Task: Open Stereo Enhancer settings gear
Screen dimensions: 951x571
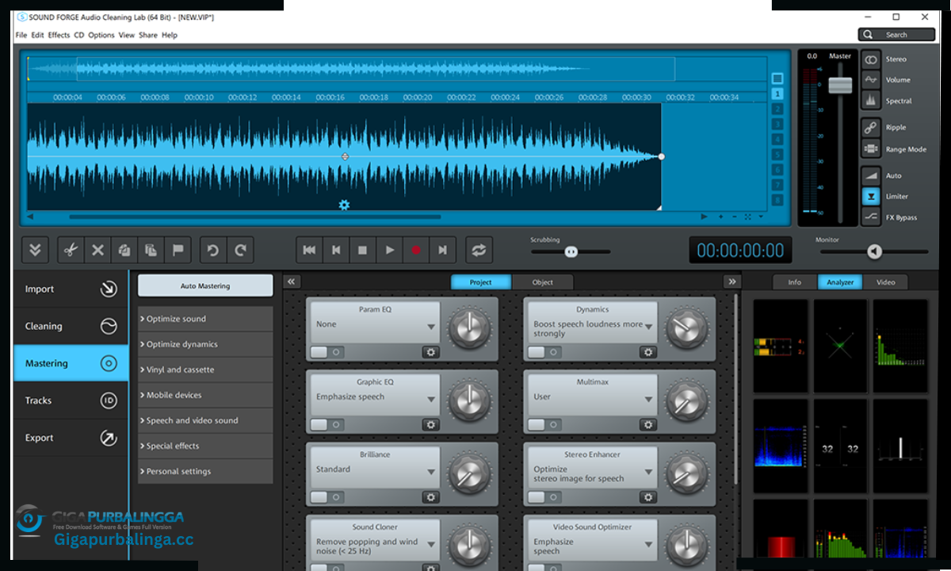Action: point(648,497)
